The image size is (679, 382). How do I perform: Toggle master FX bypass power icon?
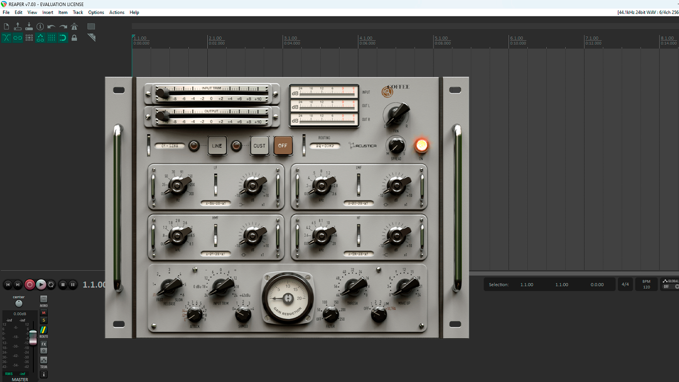44,351
